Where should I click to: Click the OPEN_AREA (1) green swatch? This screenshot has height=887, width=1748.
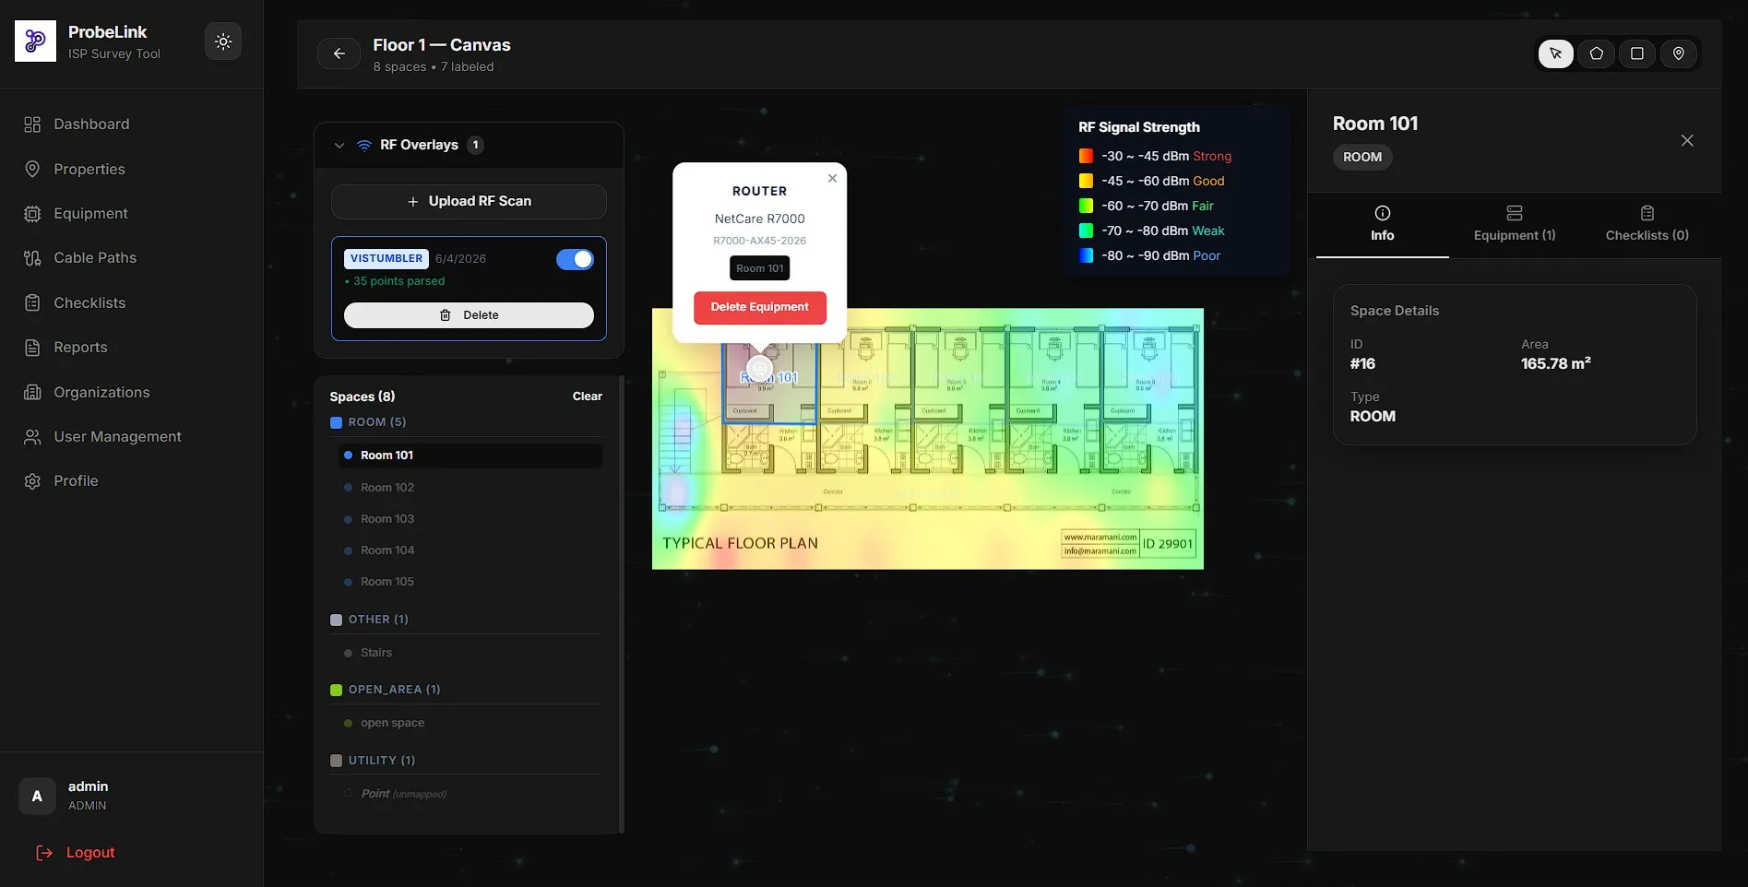[336, 691]
